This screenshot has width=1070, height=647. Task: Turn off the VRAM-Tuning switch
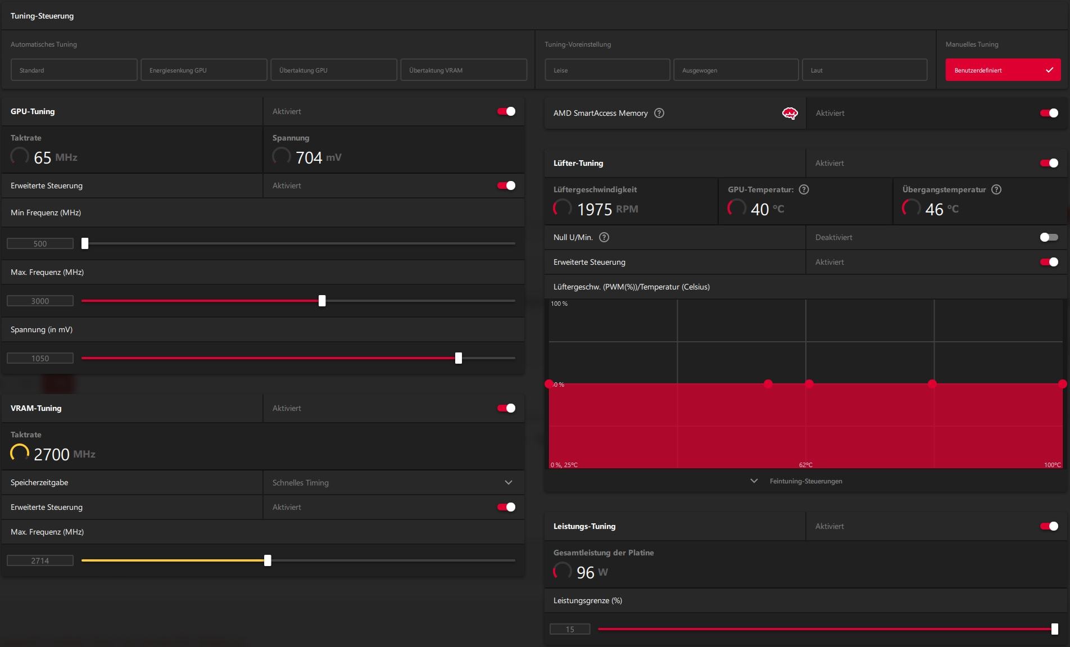(506, 408)
